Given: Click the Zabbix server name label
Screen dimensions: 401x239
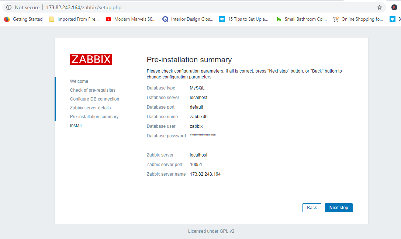Looking at the screenshot, I should click(166, 174).
